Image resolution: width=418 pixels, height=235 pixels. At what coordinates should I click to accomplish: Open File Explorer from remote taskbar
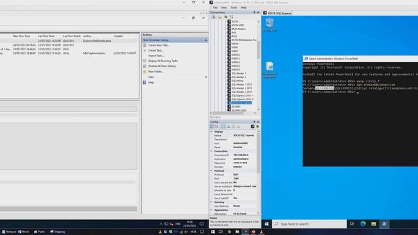point(374,224)
